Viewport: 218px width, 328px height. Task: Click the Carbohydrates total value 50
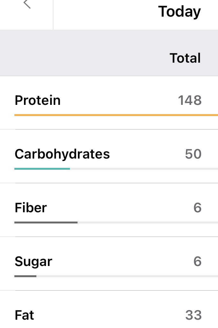point(193,154)
